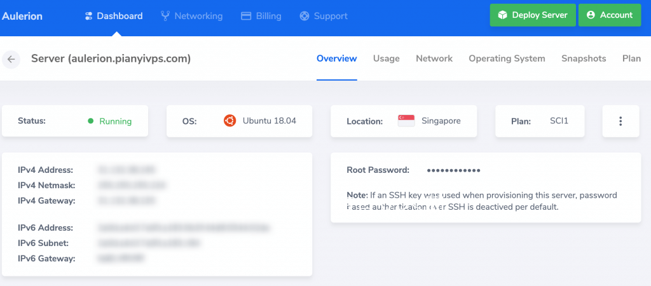Click the blurred IPv4 Address value
The height and width of the screenshot is (286, 651).
click(x=127, y=169)
